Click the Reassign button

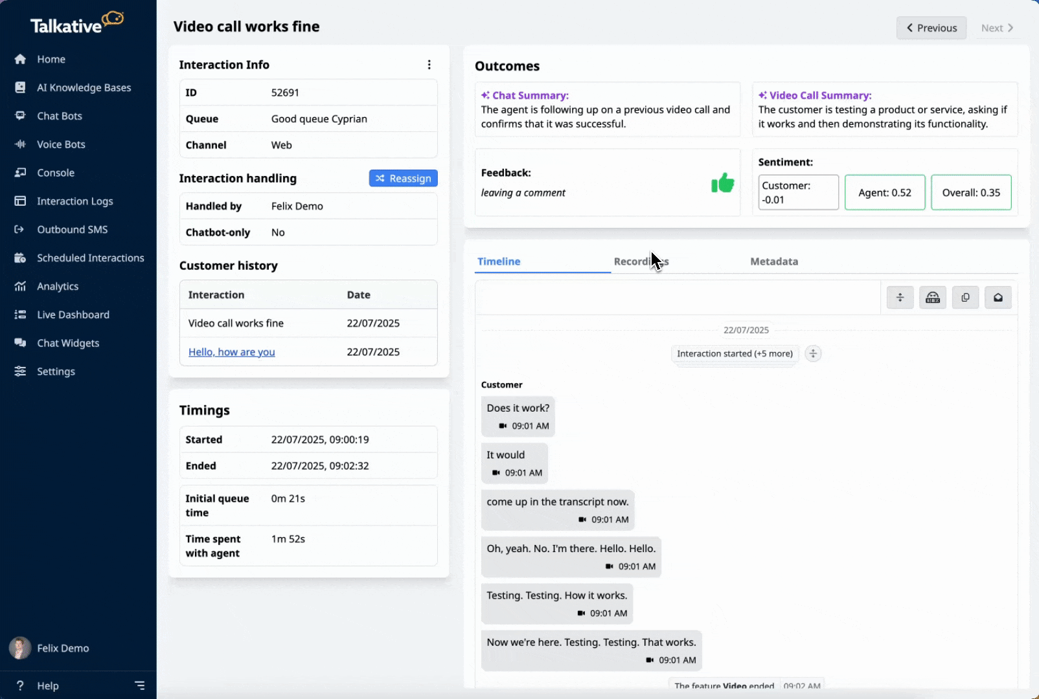click(403, 178)
